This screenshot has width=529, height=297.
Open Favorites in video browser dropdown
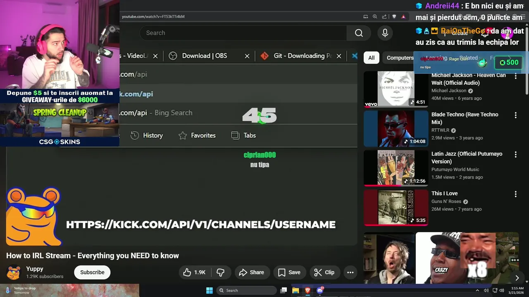(197, 135)
